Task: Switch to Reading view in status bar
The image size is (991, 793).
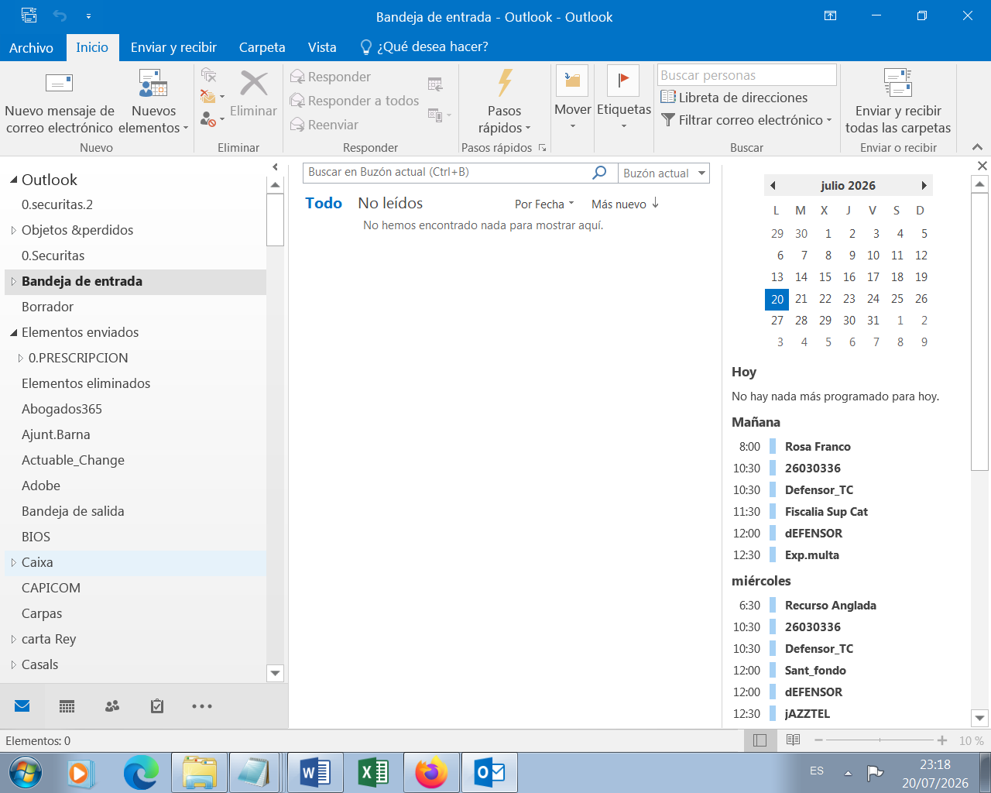Action: coord(793,740)
